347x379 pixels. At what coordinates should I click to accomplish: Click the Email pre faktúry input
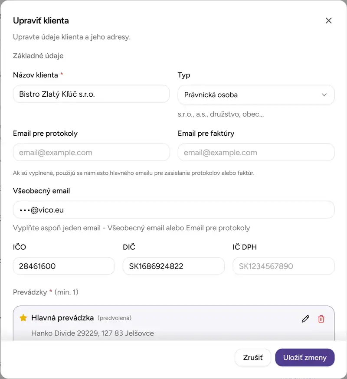coord(256,153)
